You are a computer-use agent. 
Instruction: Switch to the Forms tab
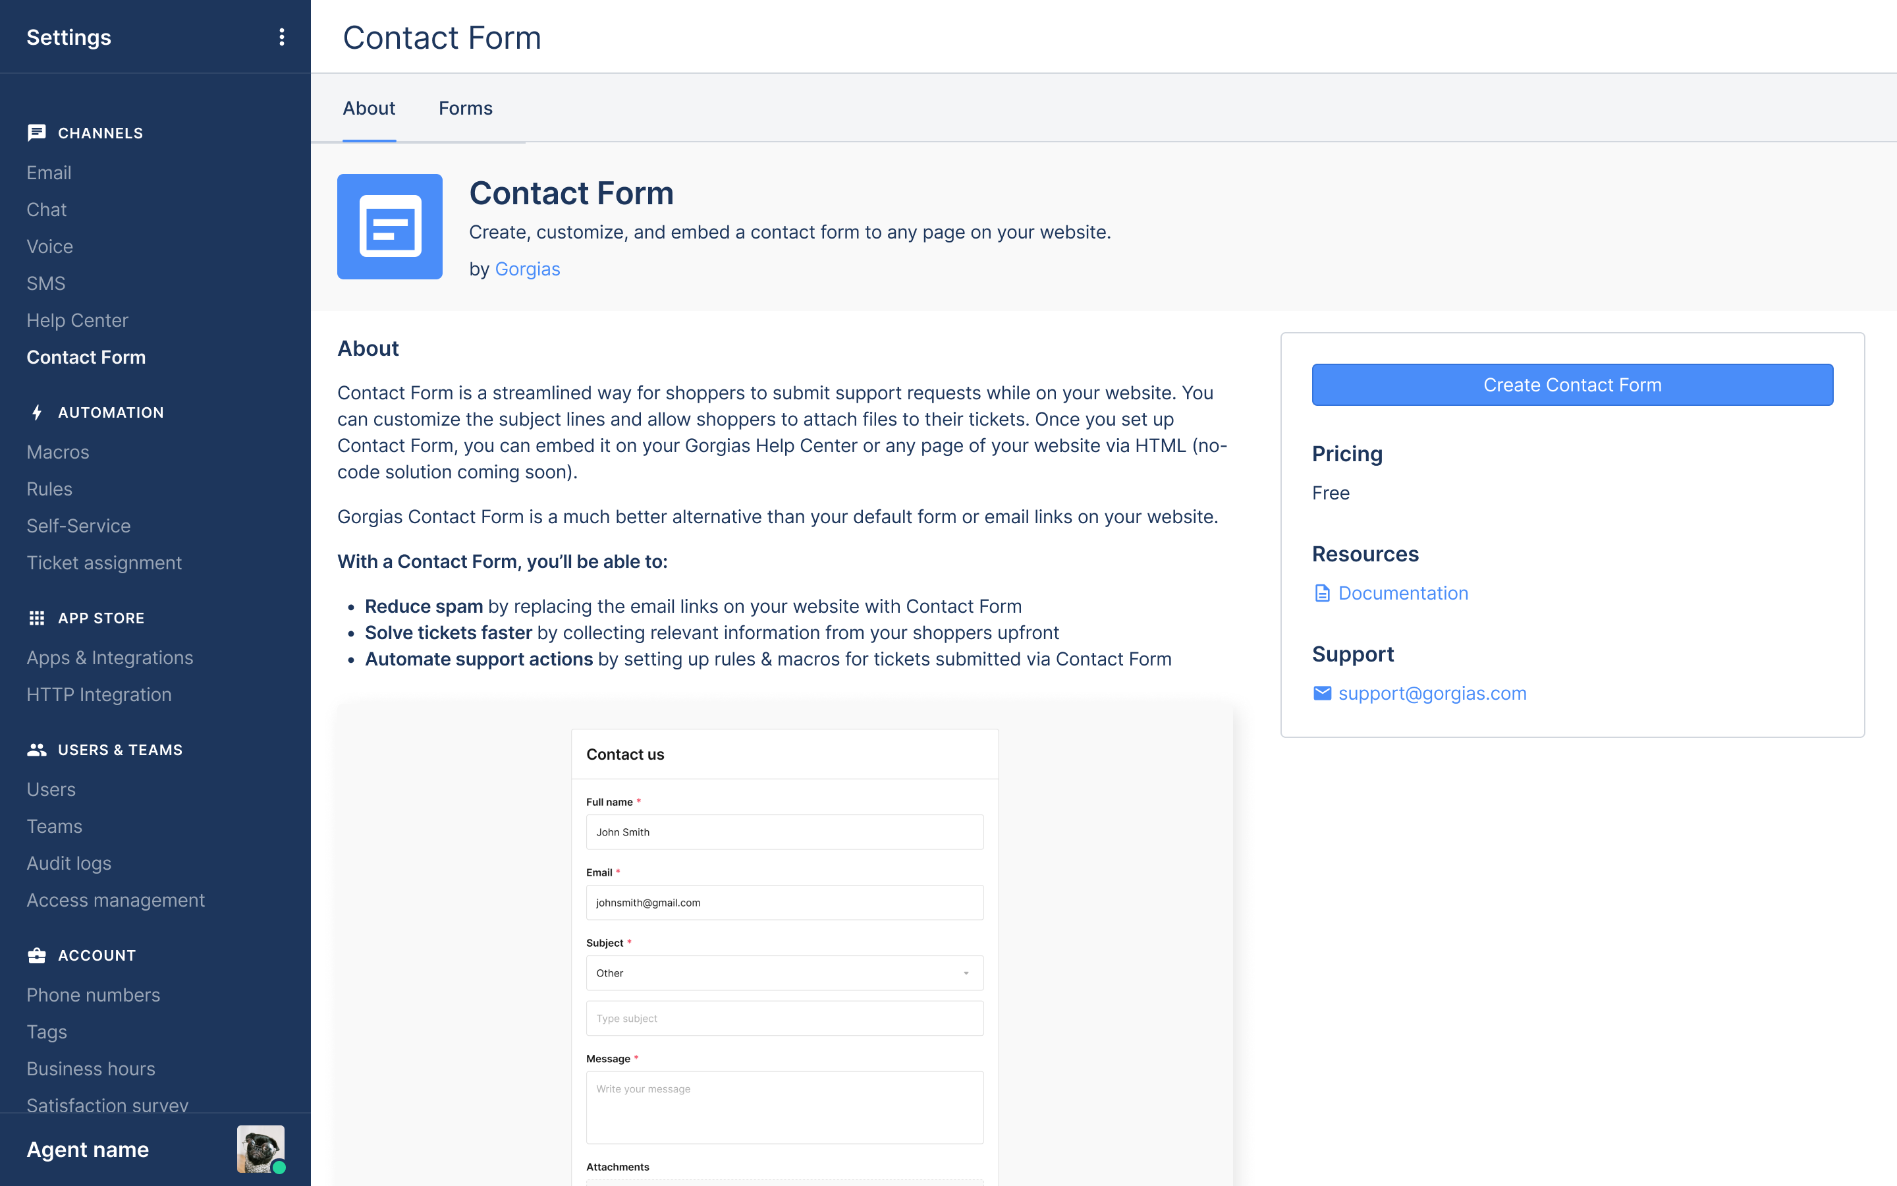(466, 108)
